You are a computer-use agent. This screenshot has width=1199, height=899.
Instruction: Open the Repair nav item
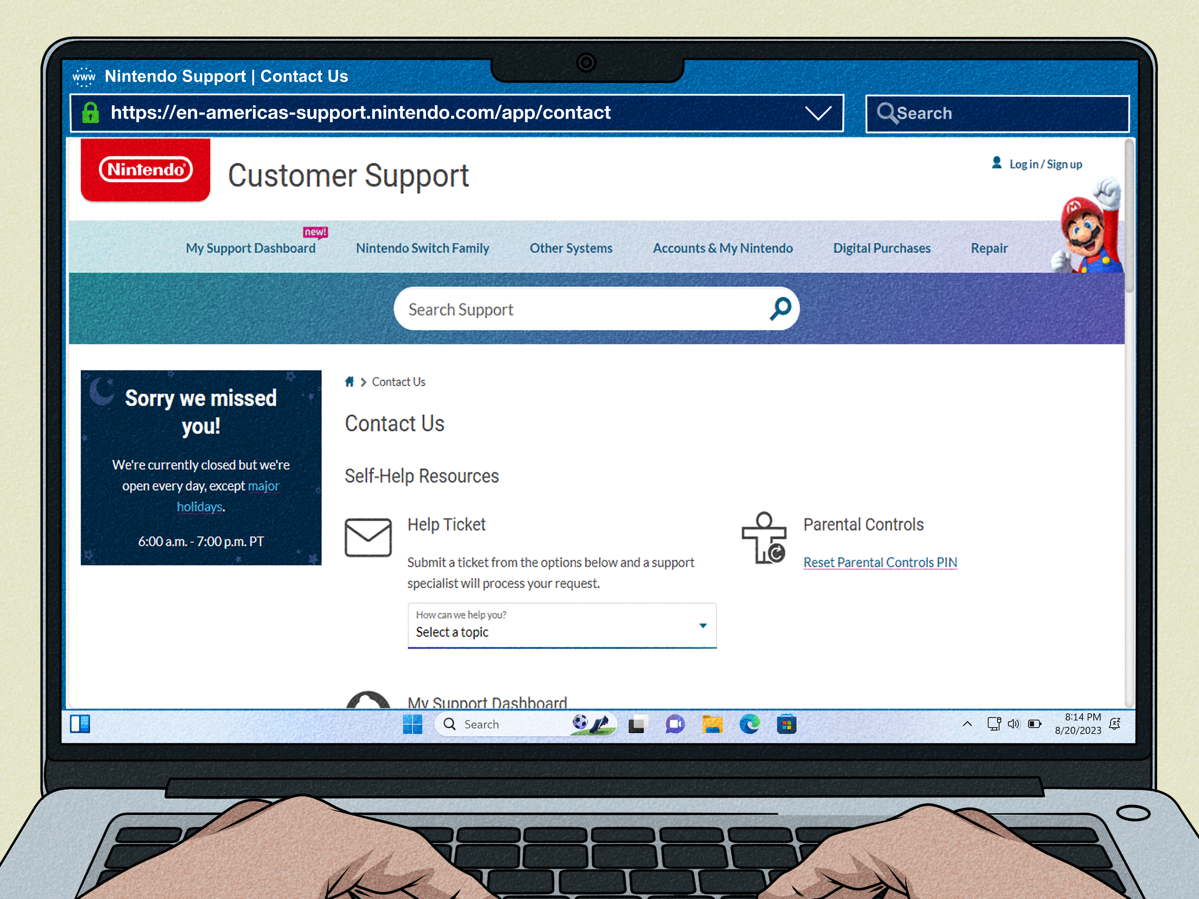(989, 248)
